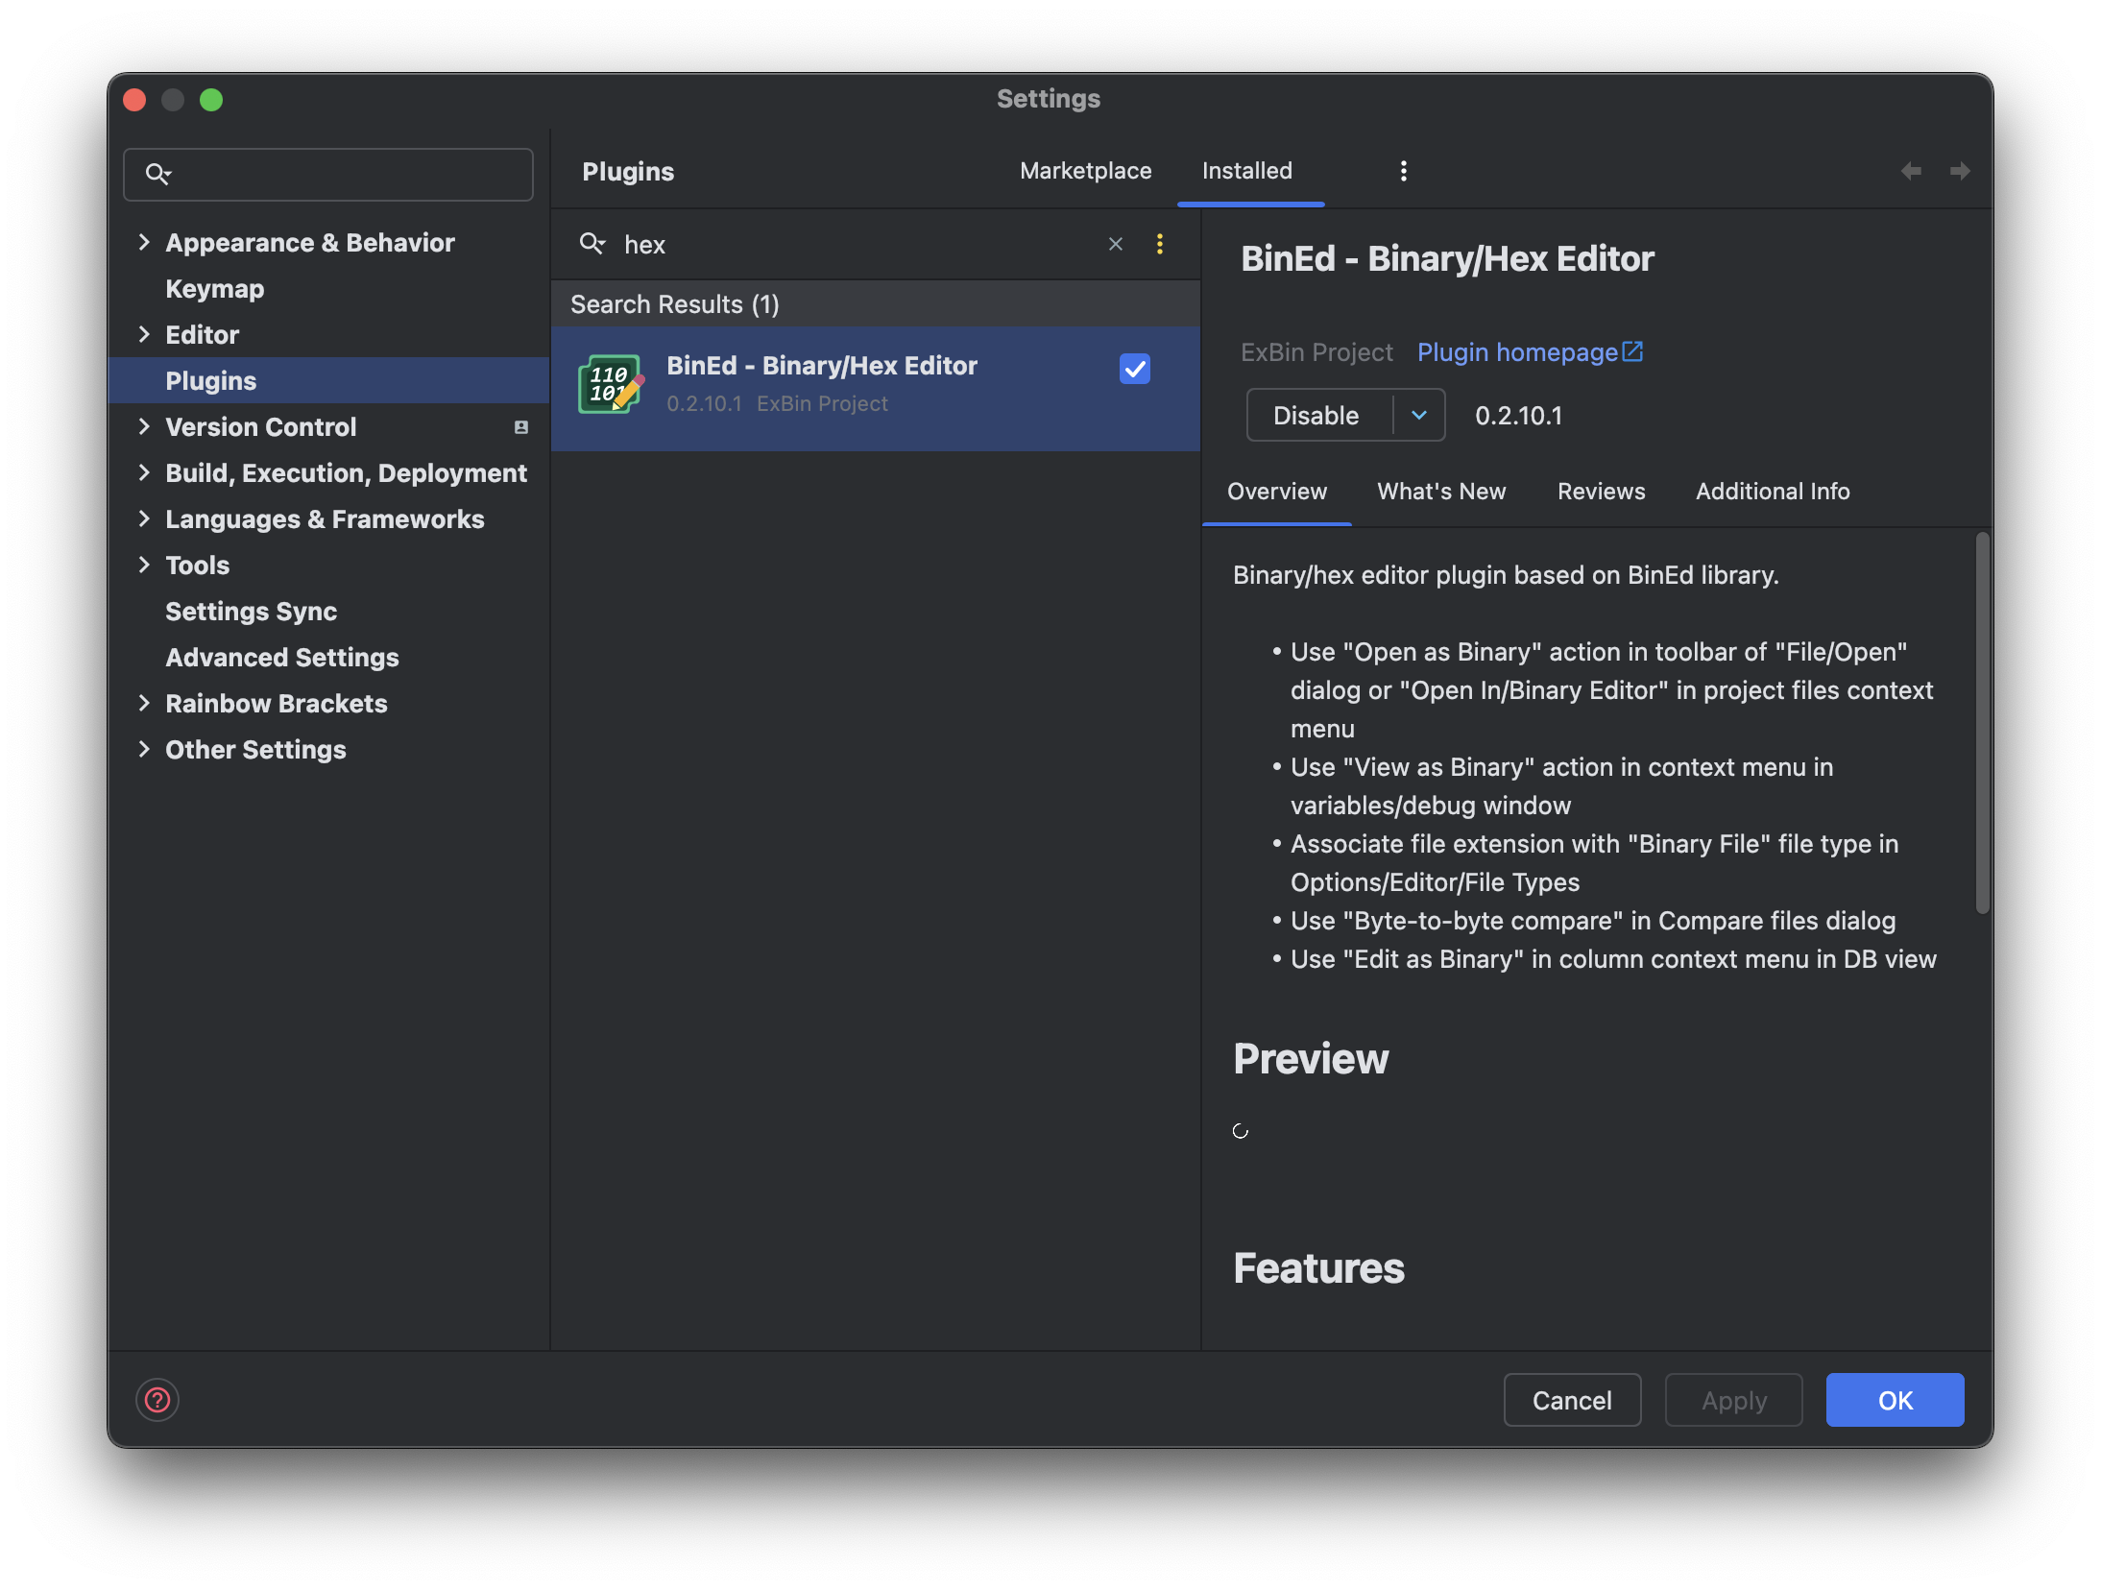Screen dimensions: 2101x1590
Task: Switch to the Marketplace tab
Action: click(1085, 171)
